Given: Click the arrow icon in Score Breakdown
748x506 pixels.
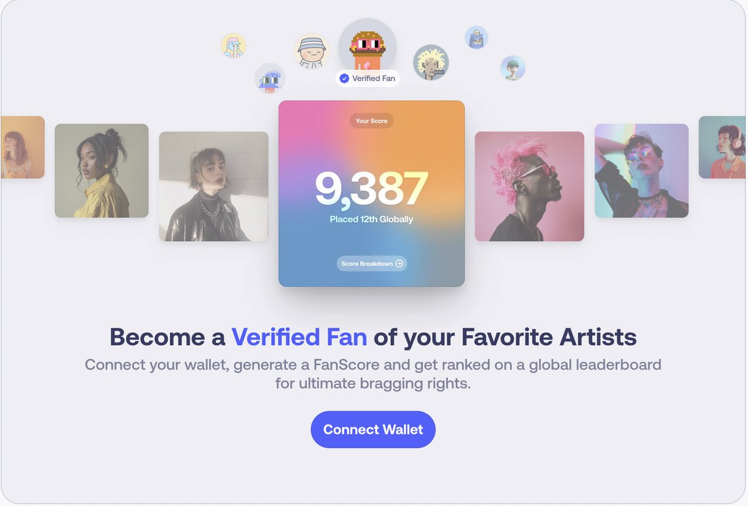Looking at the screenshot, I should (400, 264).
